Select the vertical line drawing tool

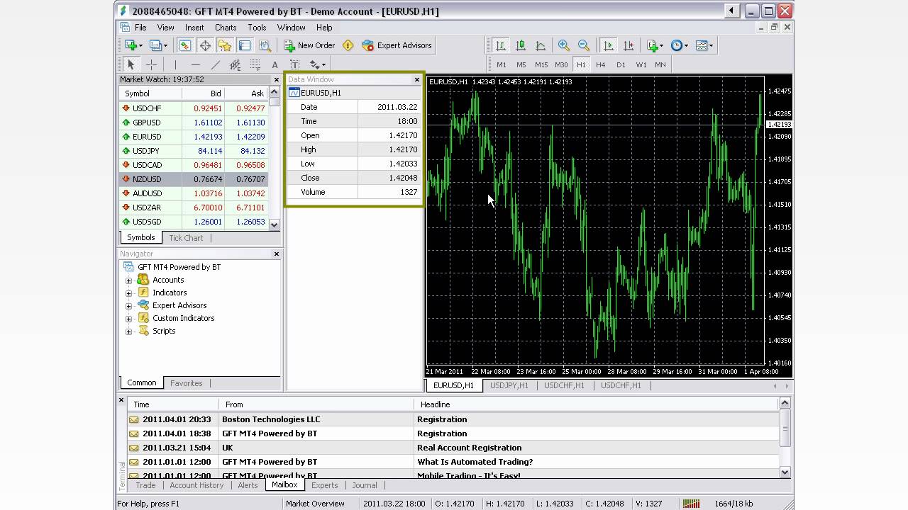click(175, 64)
